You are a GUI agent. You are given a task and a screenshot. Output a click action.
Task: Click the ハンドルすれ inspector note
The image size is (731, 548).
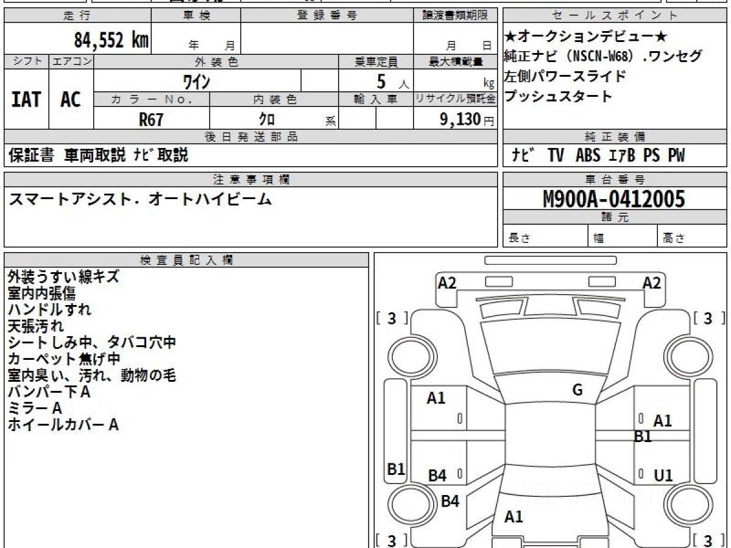pyautogui.click(x=49, y=309)
